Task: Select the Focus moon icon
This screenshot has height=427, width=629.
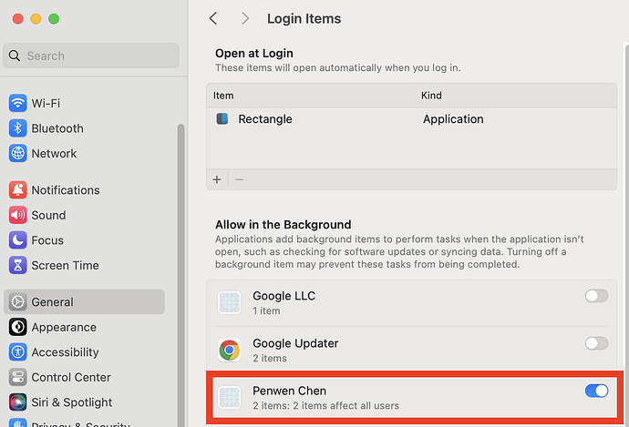Action: coord(17,240)
